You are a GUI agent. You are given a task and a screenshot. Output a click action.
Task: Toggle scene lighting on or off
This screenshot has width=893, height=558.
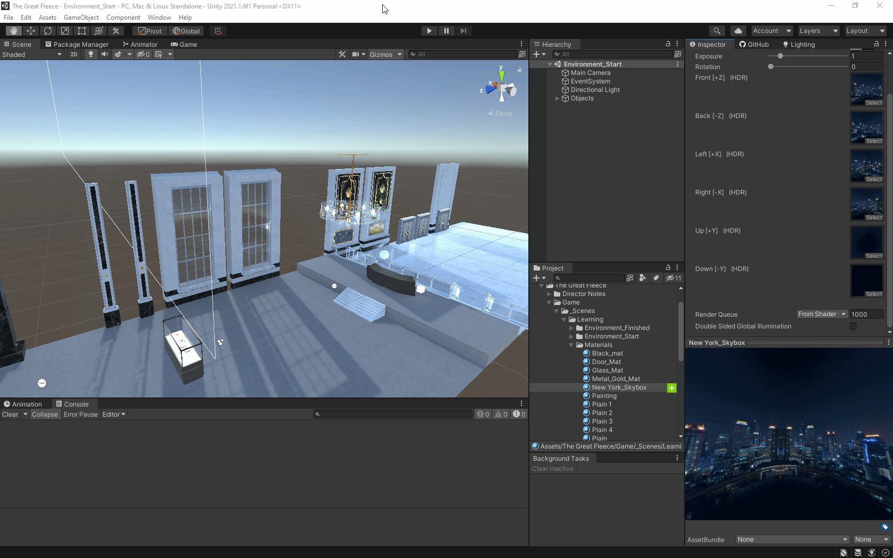click(91, 54)
